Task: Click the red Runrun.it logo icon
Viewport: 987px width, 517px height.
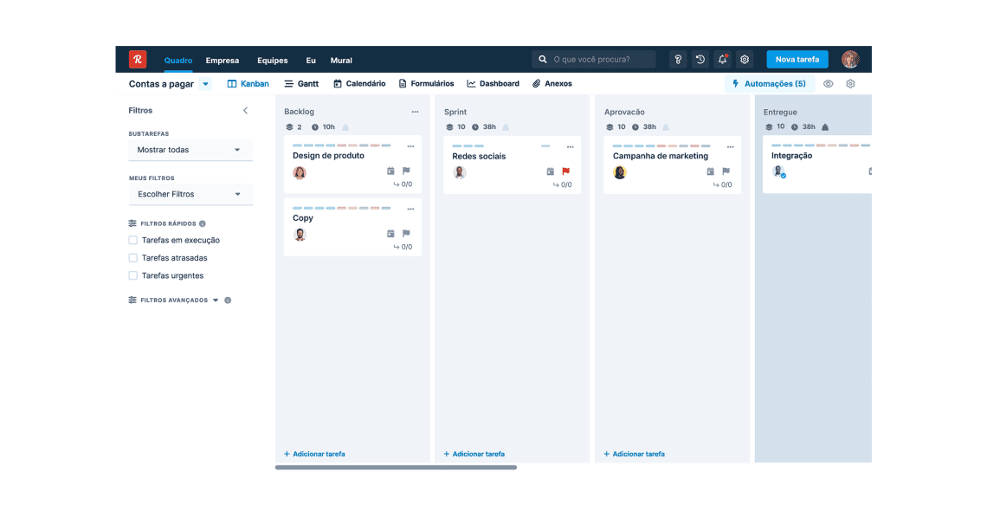Action: (x=138, y=60)
